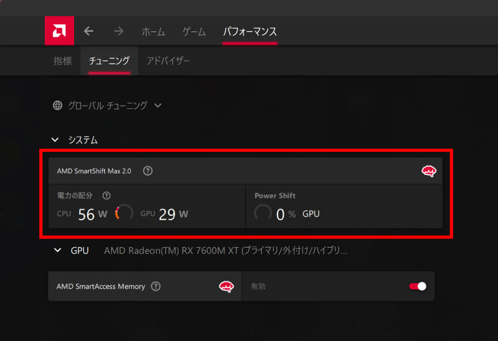Image resolution: width=498 pixels, height=341 pixels.
Task: Click the CPU 56 W value
Action: (93, 214)
